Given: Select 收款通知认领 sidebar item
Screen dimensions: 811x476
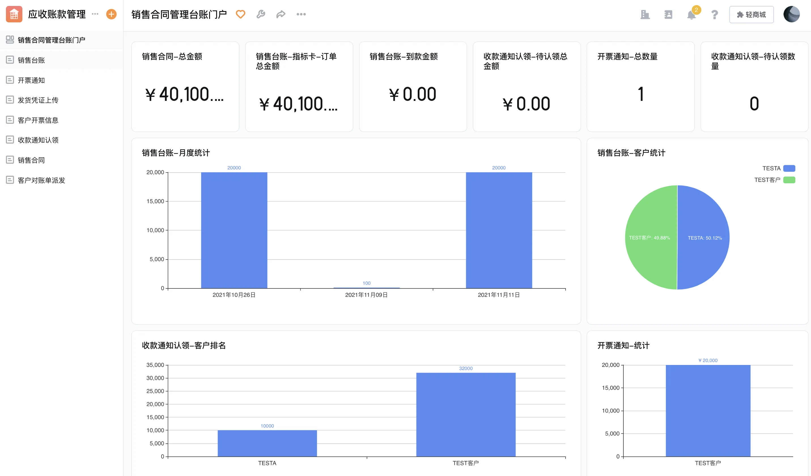Looking at the screenshot, I should [x=38, y=140].
